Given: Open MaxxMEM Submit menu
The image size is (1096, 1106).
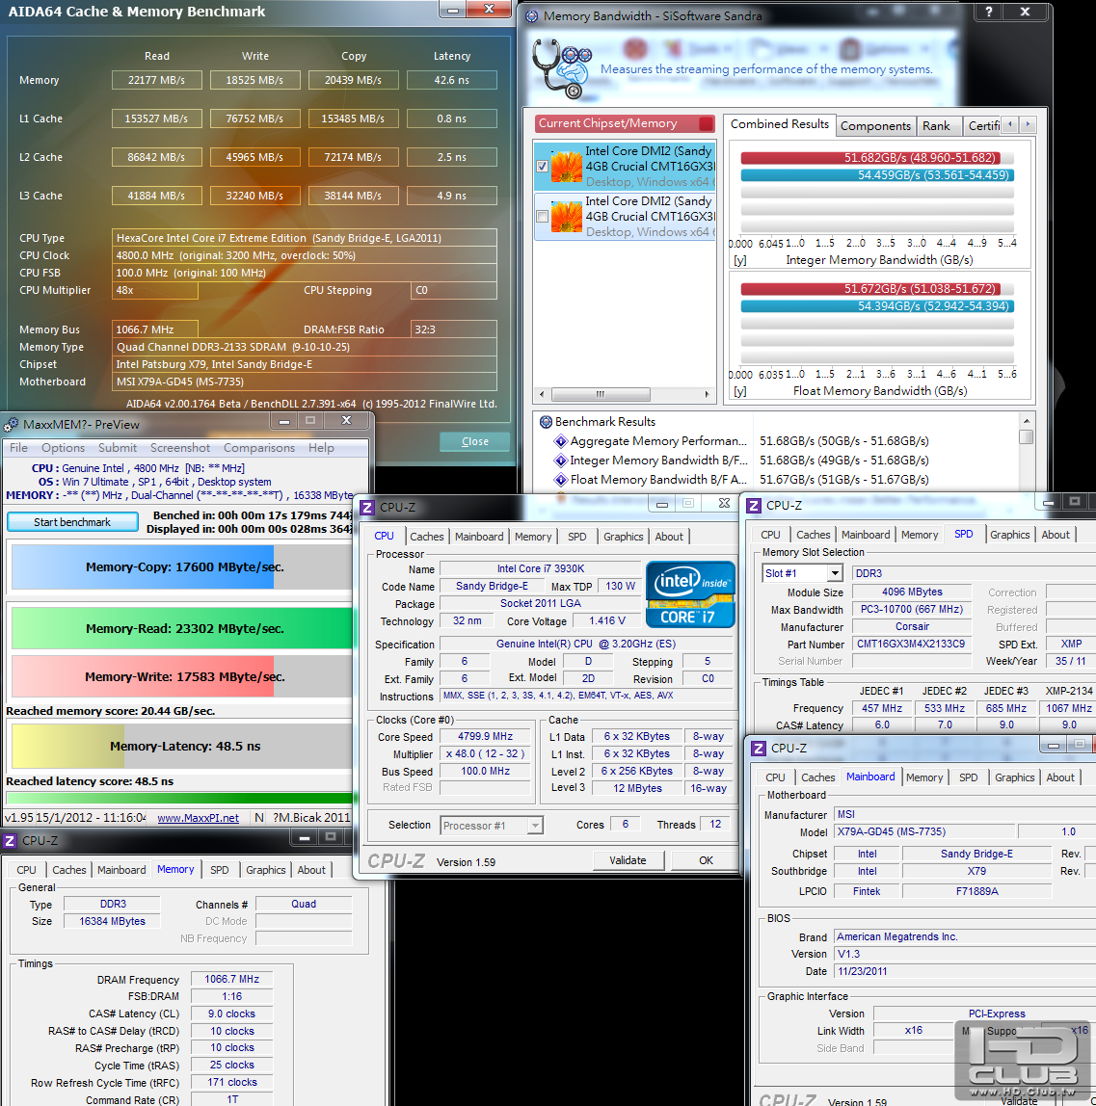Looking at the screenshot, I should (118, 448).
